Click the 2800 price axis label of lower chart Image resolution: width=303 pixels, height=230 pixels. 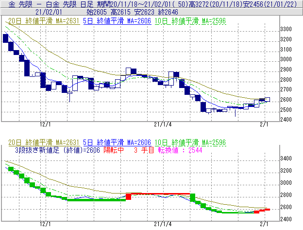[286, 195]
